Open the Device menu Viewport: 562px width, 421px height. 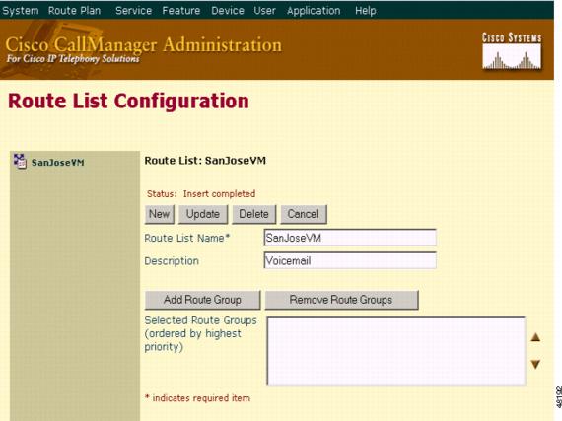click(228, 11)
